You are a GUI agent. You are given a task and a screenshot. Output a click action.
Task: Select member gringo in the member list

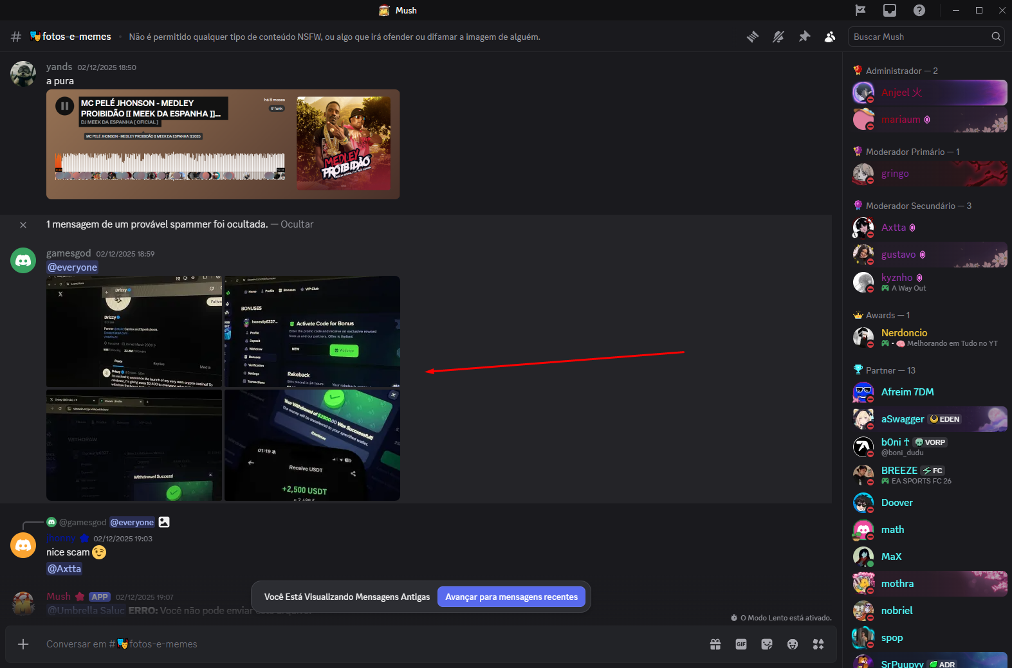point(930,174)
